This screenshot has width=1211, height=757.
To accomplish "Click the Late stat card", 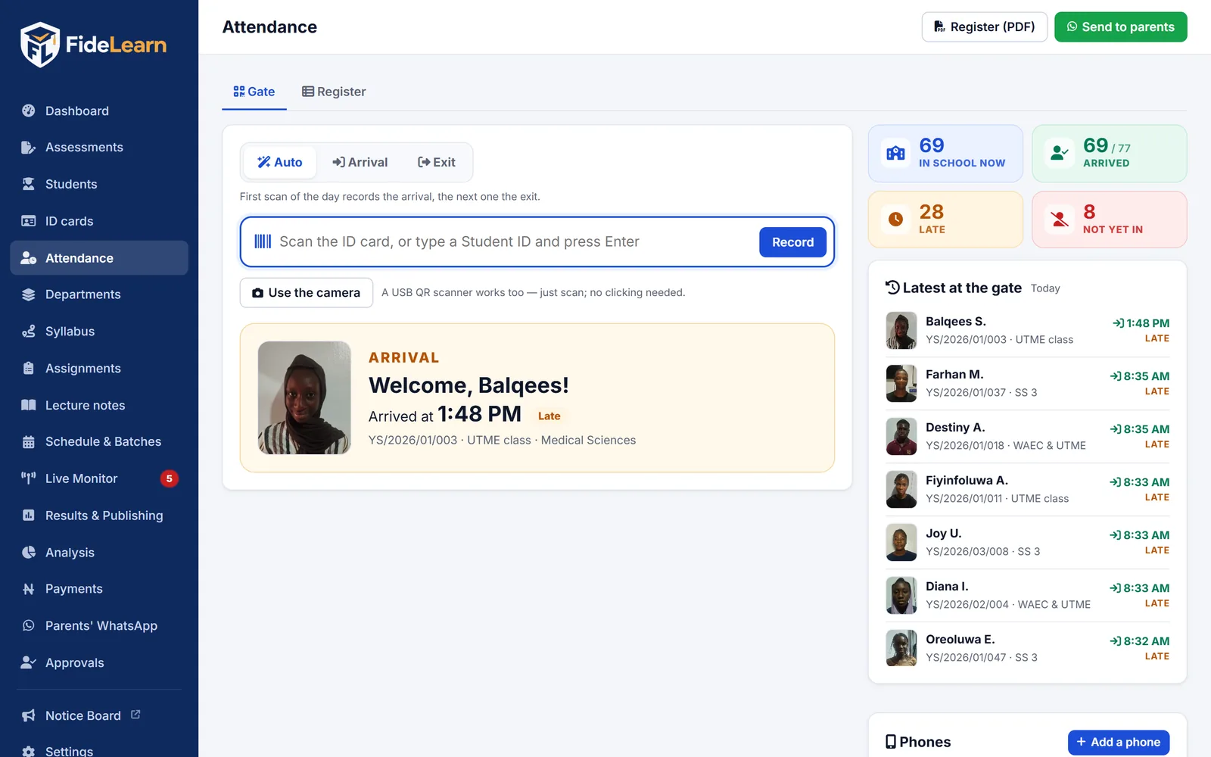I will click(x=945, y=220).
